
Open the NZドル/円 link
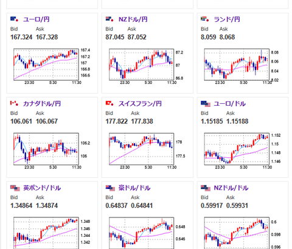[133, 19]
